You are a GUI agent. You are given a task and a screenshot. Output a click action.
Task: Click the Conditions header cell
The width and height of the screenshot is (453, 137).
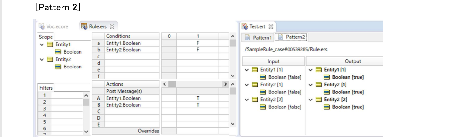(x=132, y=36)
